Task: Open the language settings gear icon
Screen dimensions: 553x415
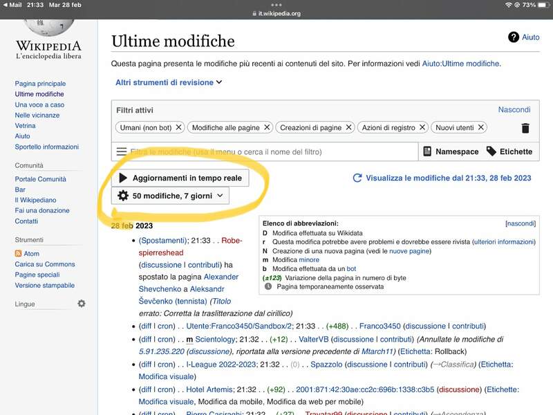Action: [82, 304]
